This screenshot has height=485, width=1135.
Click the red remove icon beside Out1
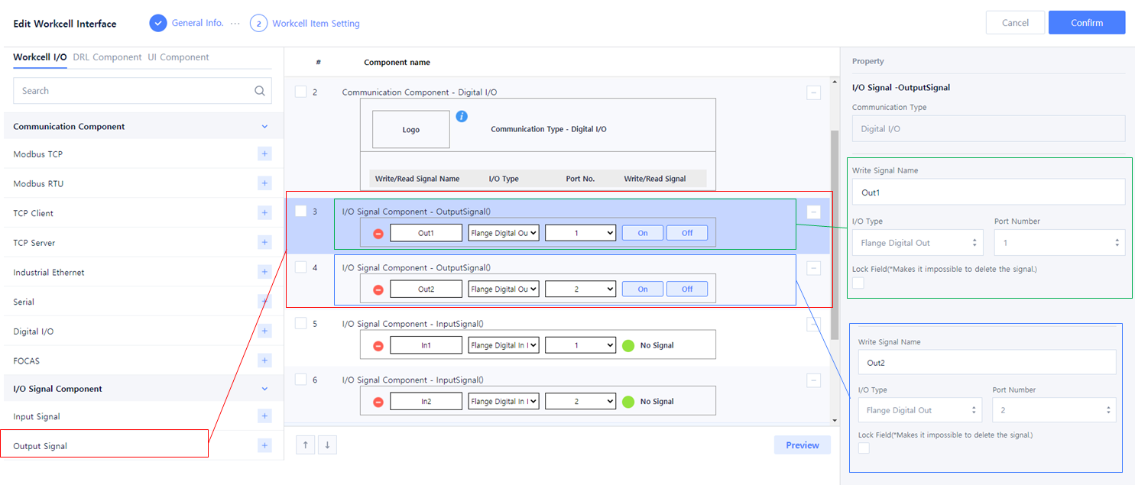[378, 233]
